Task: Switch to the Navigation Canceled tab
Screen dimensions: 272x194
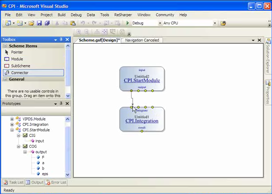Action: (x=142, y=40)
